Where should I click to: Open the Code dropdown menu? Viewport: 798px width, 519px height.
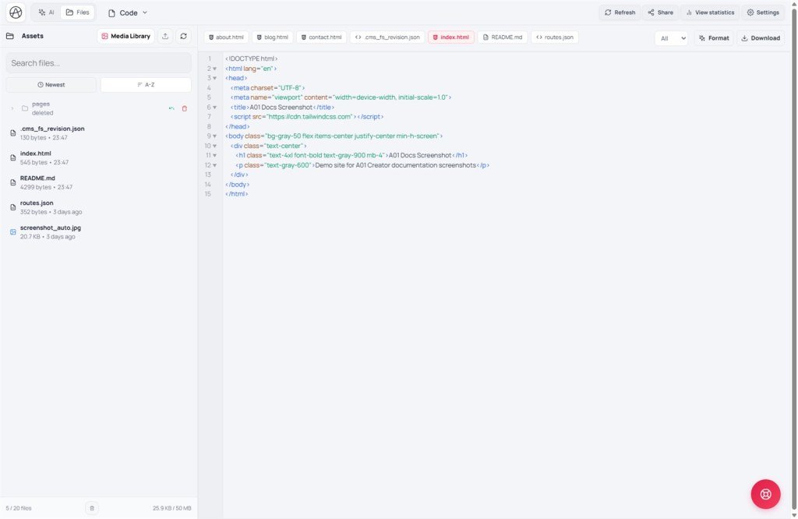coord(128,12)
